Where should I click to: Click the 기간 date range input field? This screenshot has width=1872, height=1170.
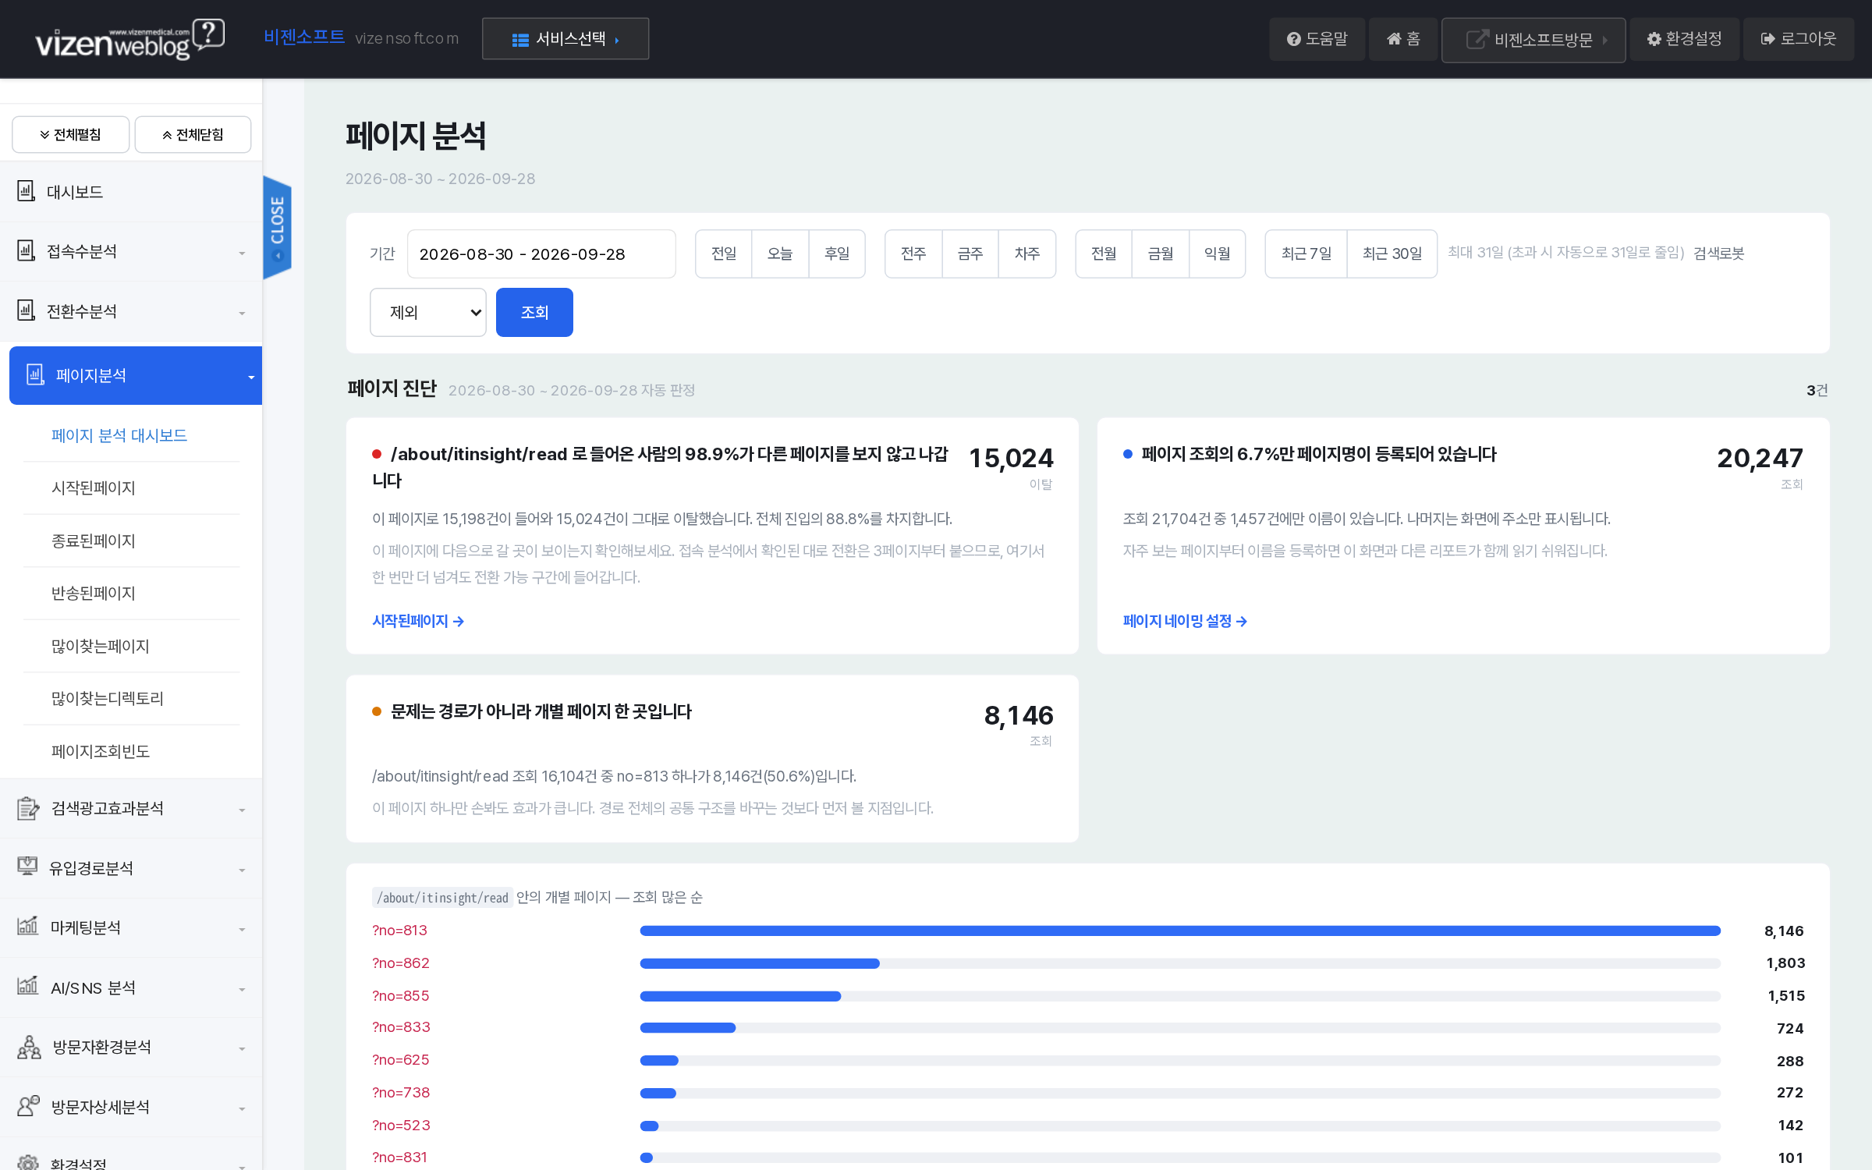541,253
